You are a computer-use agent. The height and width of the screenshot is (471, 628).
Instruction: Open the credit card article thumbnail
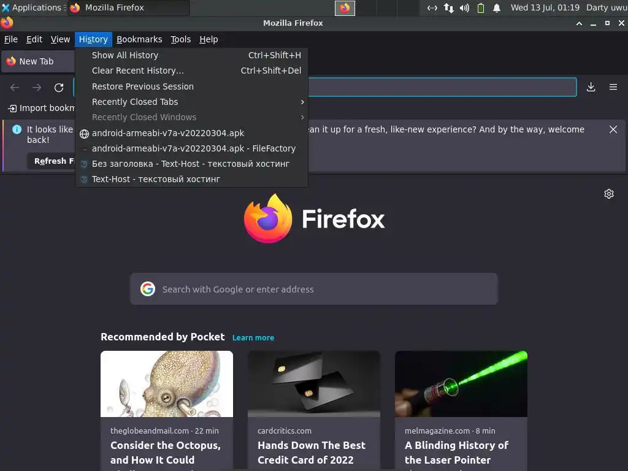point(314,384)
